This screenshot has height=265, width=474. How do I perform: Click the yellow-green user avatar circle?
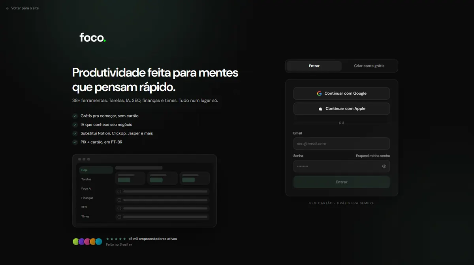[x=76, y=241]
